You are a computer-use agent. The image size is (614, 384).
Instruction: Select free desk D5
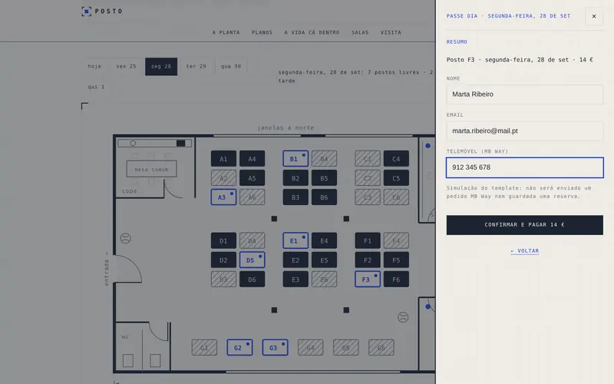click(252, 260)
